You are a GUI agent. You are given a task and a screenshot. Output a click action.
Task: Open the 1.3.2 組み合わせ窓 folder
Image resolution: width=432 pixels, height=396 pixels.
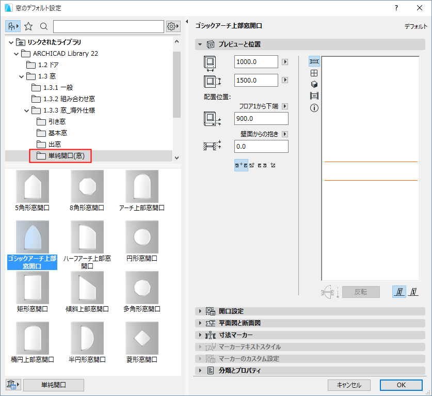(63, 99)
